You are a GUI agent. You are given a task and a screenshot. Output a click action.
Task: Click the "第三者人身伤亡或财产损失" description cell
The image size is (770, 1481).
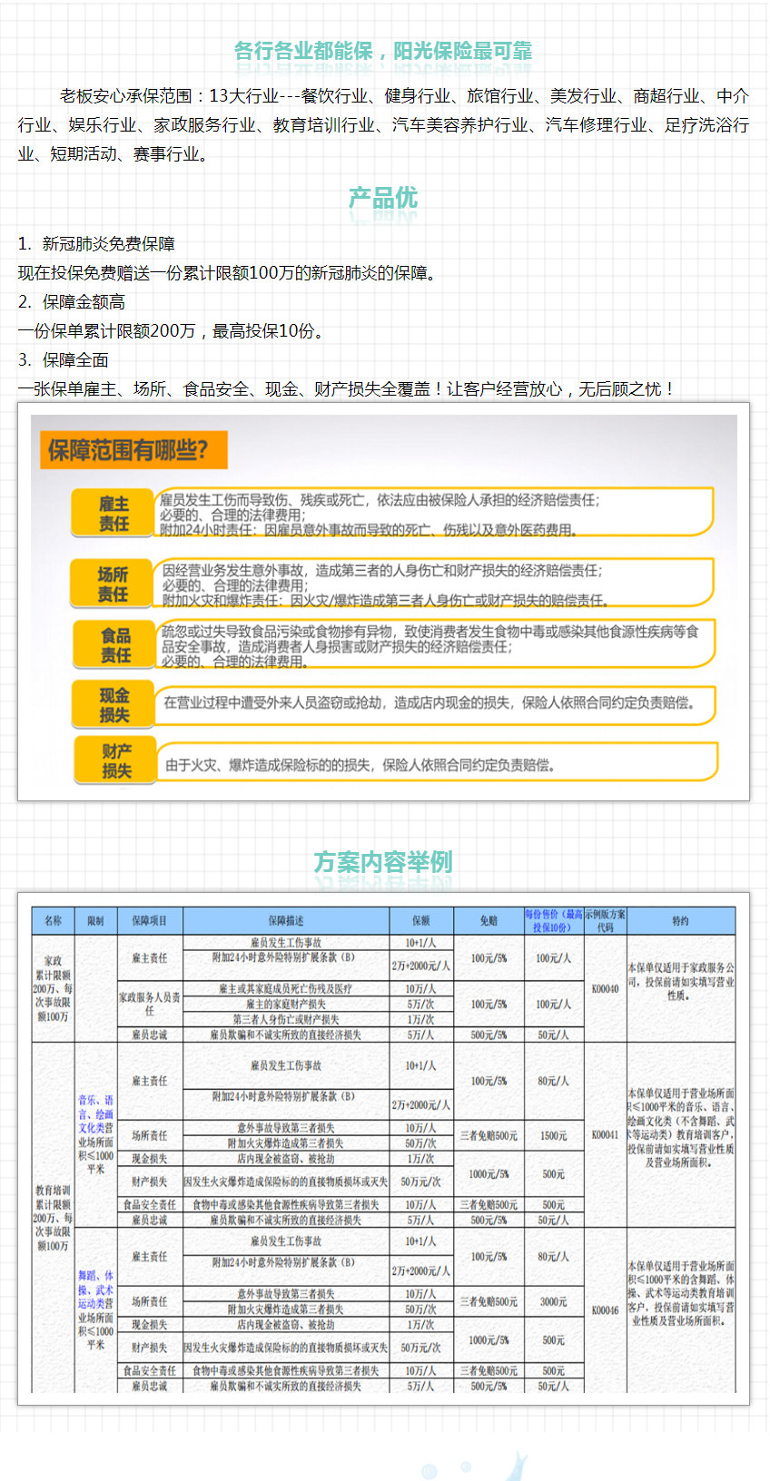(x=286, y=1019)
